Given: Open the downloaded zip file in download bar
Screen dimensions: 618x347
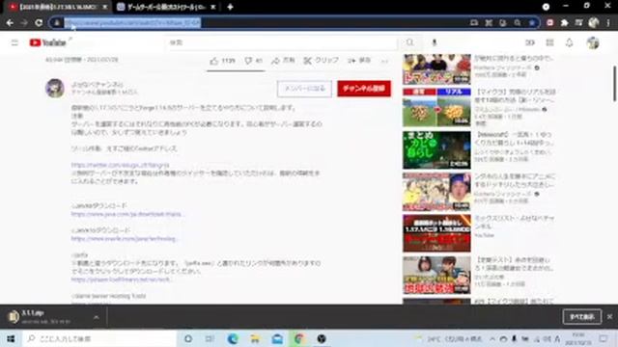Looking at the screenshot, I should click(45, 317).
